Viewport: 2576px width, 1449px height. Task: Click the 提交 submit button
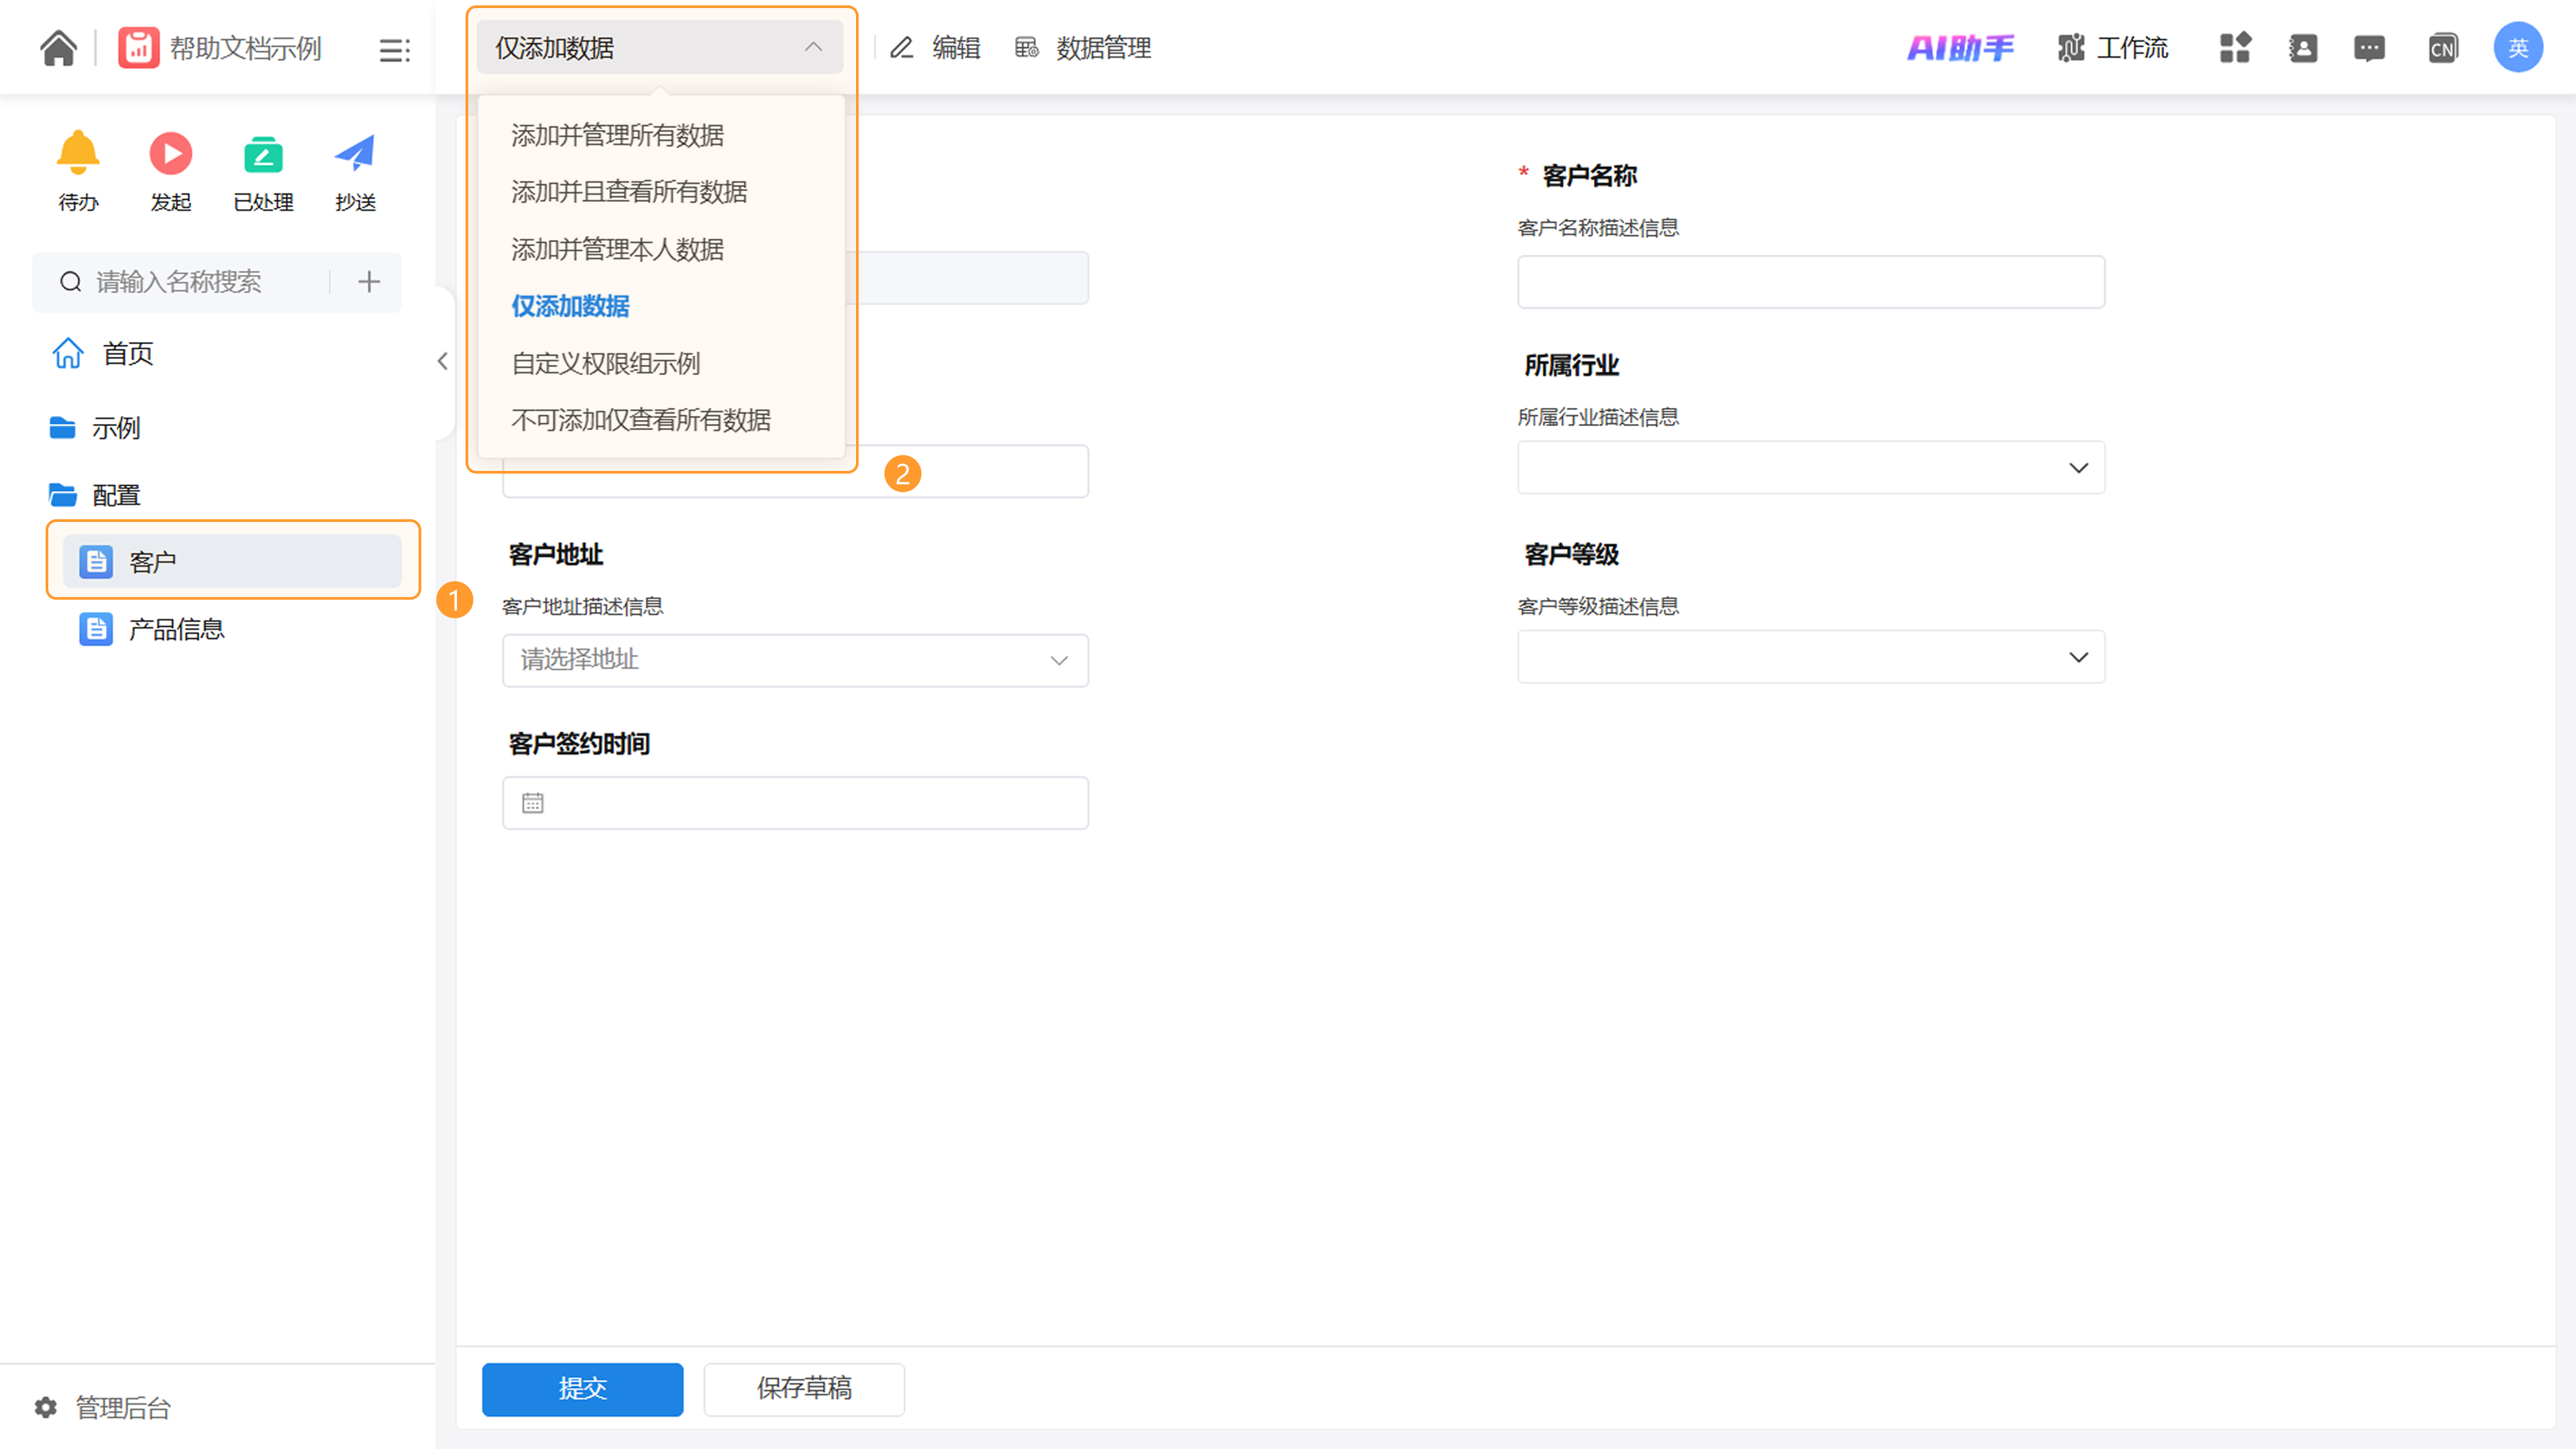pyautogui.click(x=582, y=1388)
